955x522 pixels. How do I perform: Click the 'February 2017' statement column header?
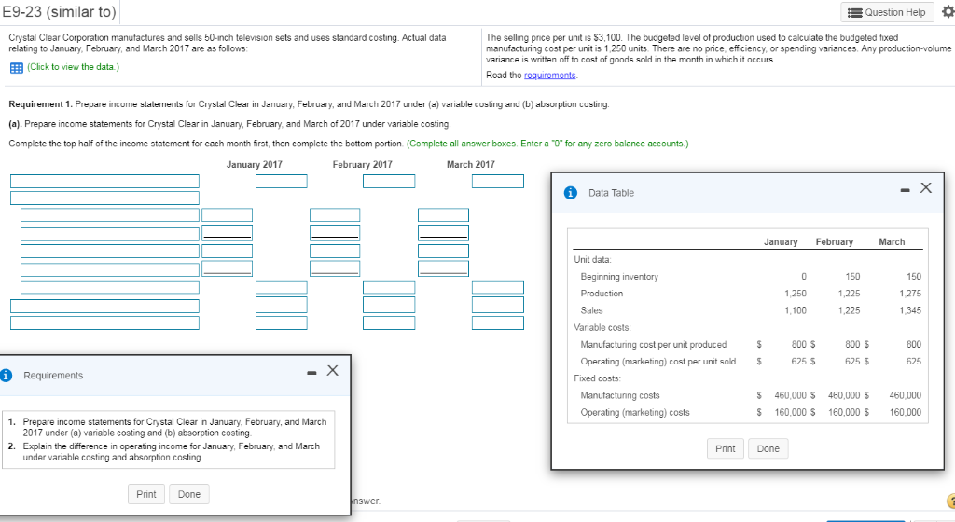point(363,164)
